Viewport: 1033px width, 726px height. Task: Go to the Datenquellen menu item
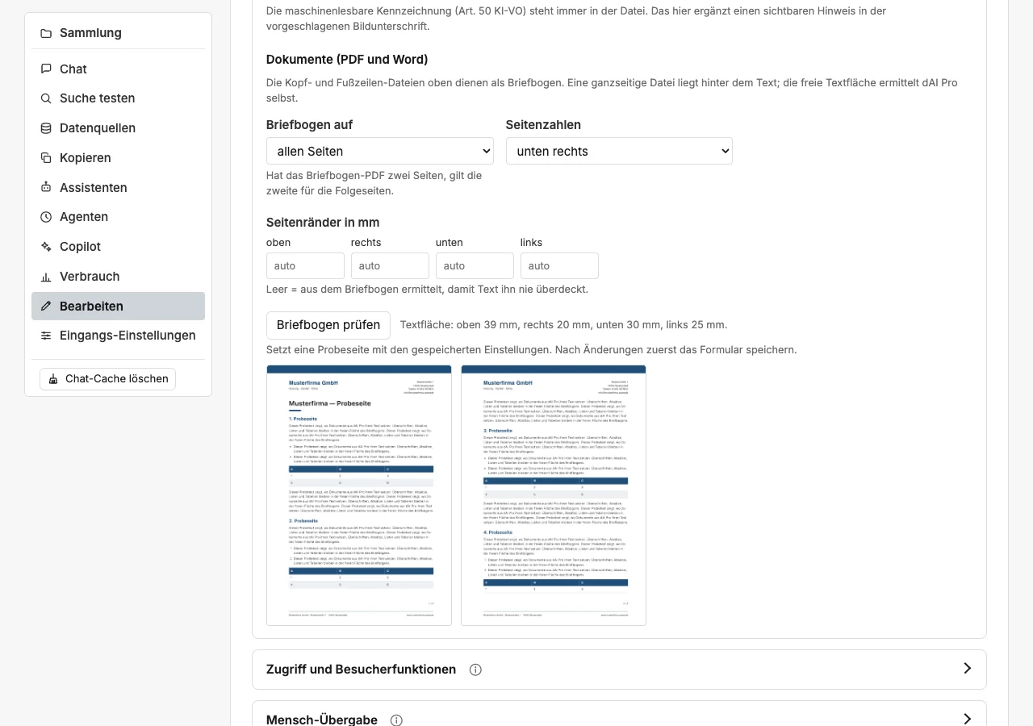pos(118,128)
